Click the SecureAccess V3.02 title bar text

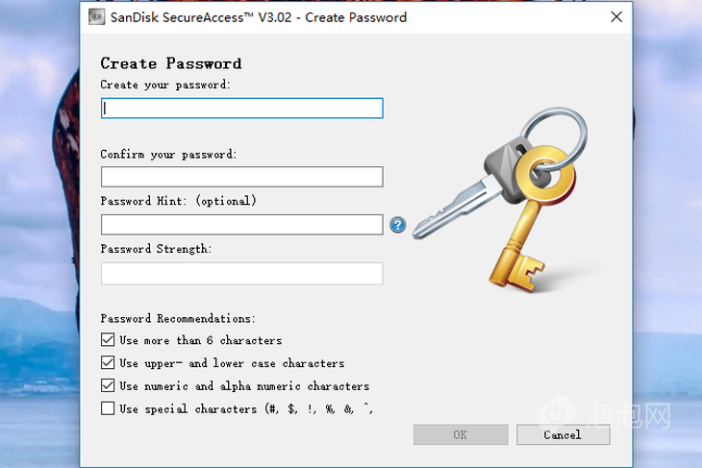[x=259, y=17]
